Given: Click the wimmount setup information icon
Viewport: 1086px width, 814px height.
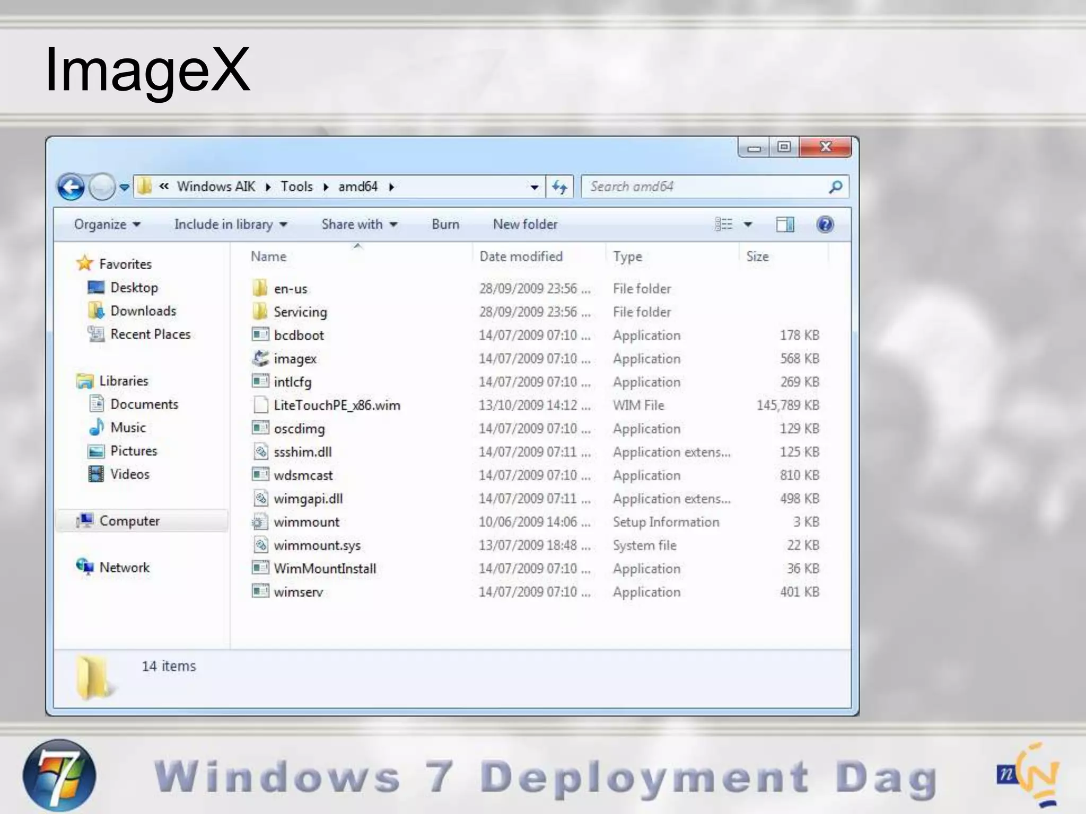Looking at the screenshot, I should pyautogui.click(x=260, y=522).
